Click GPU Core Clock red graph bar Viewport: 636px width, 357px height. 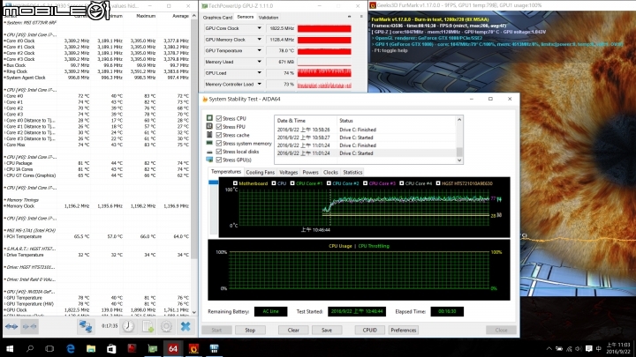pos(324,28)
